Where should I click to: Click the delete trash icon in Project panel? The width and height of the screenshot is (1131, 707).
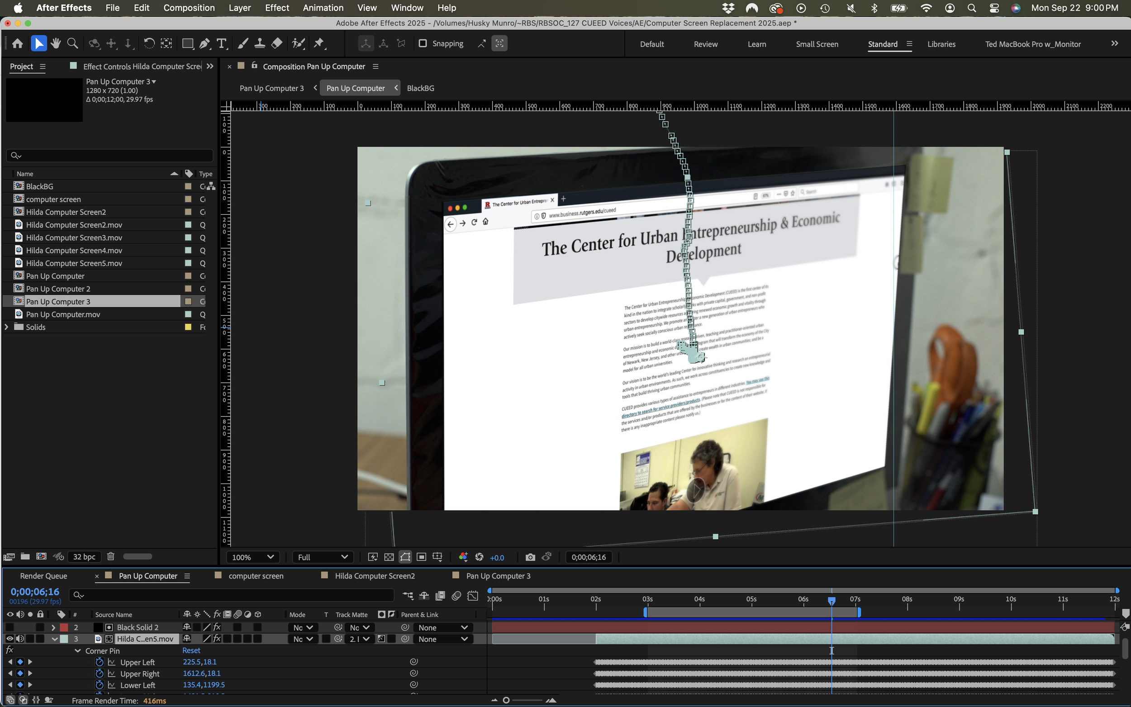tap(111, 556)
